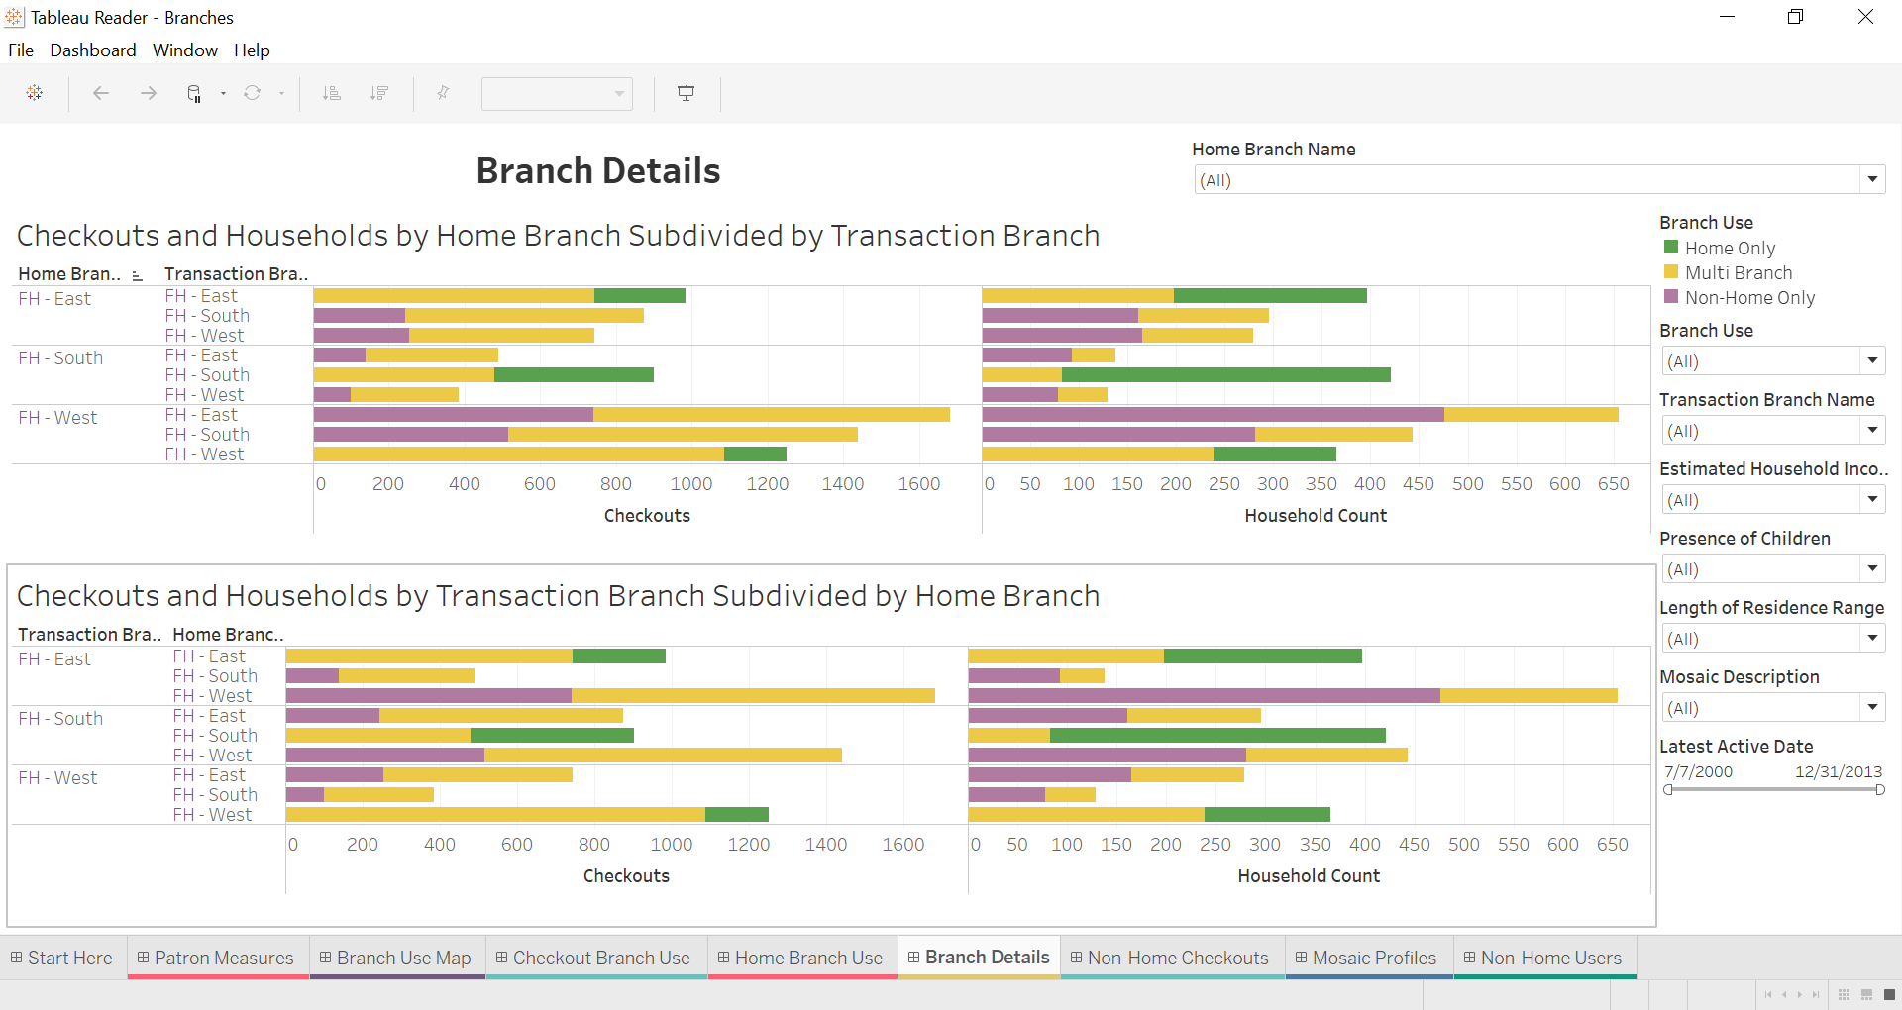Click the pause auto updates icon
This screenshot has width=1902, height=1010.
point(194,93)
